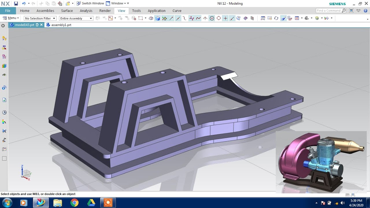Image resolution: width=370 pixels, height=208 pixels.
Task: Click the Rotate view circular arrows icon
Action: click(x=276, y=18)
